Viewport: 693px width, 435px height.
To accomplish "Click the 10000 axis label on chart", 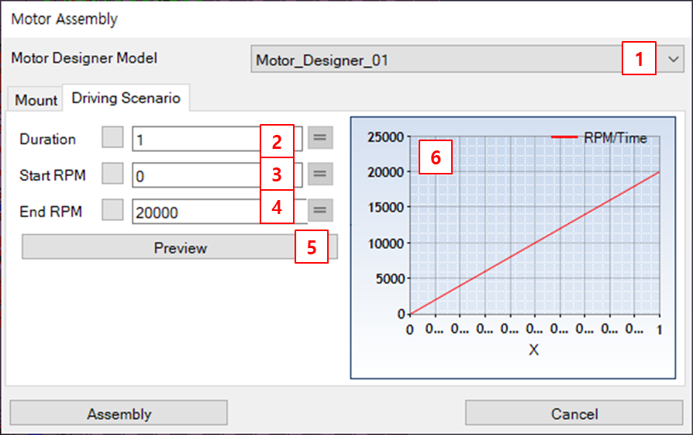I will 385,243.
